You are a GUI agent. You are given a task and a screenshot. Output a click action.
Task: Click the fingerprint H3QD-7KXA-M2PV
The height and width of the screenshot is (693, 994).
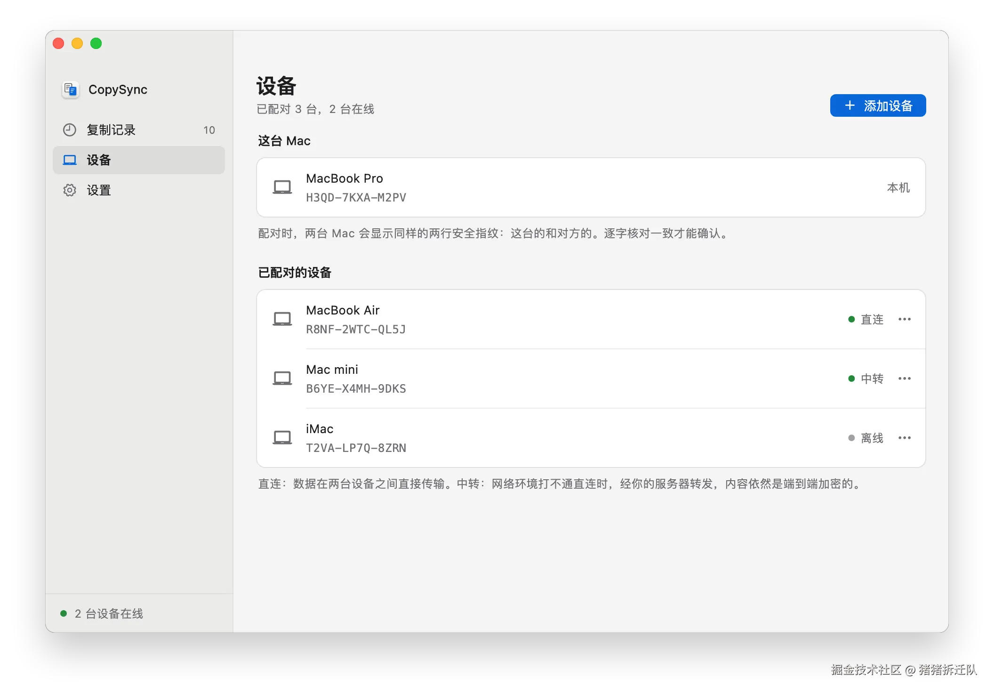pyautogui.click(x=356, y=198)
